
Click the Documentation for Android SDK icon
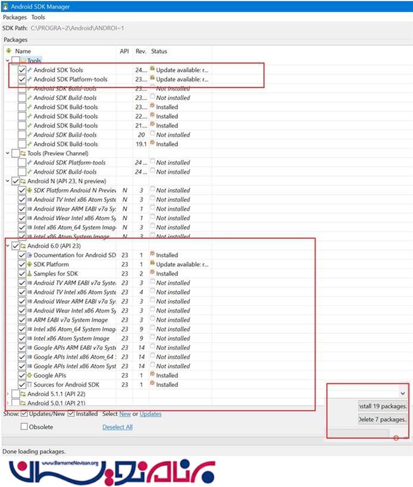pyautogui.click(x=30, y=255)
